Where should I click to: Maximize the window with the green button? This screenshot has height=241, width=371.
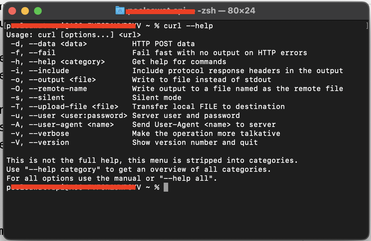pyautogui.click(x=38, y=11)
